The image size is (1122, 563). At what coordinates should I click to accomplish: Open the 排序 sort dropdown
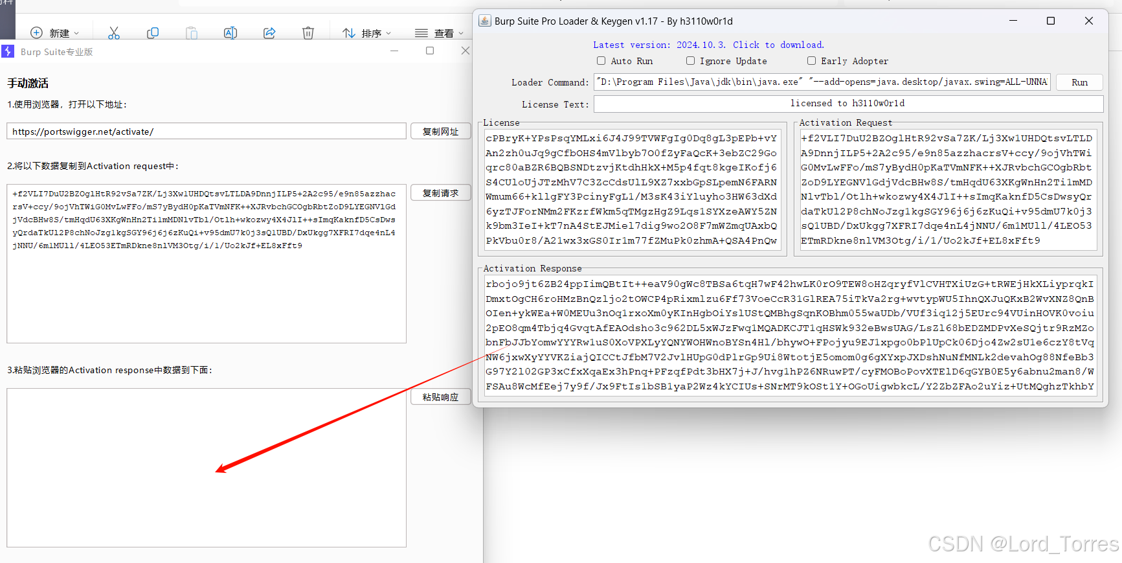tap(366, 33)
